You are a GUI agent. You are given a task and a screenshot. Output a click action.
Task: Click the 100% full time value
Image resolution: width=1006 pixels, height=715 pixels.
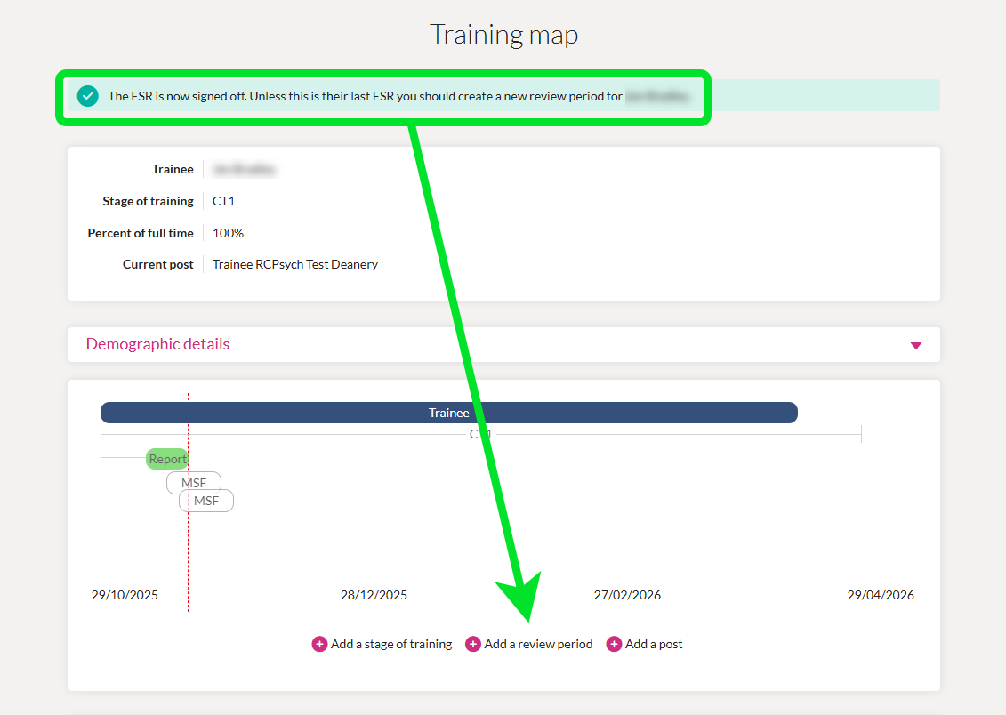(229, 233)
